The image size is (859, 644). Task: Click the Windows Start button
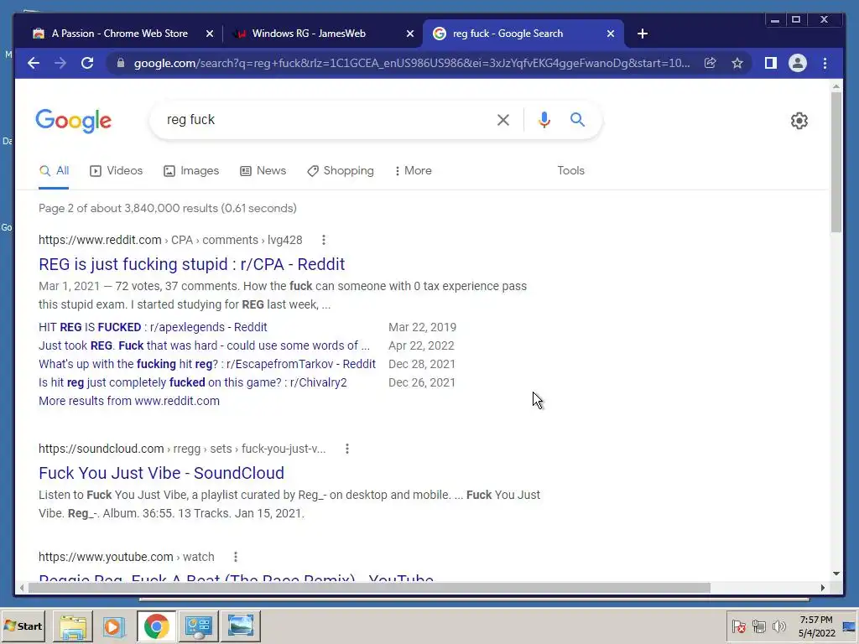coord(23,626)
